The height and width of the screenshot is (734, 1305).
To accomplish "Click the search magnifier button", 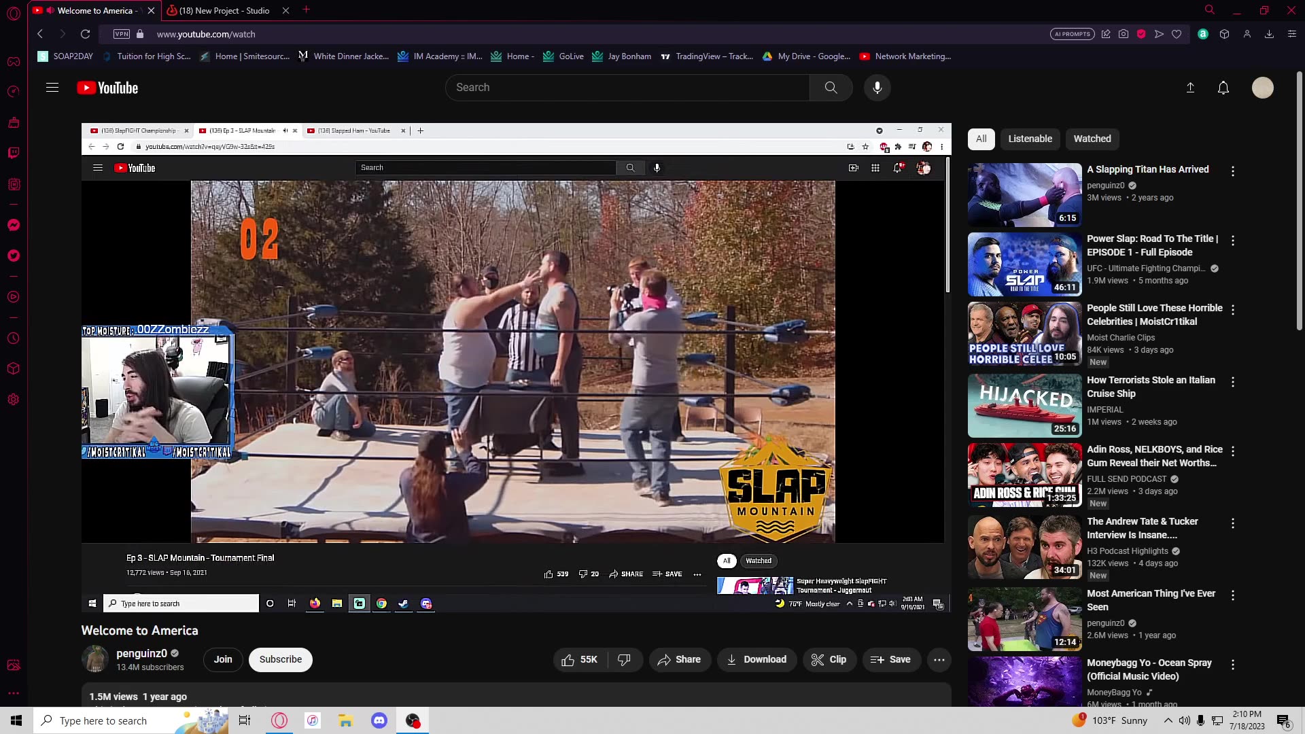I will pyautogui.click(x=831, y=88).
